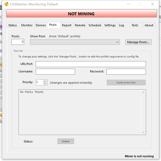Open the Monitor tab
161x161 pixels.
coord(27,25)
